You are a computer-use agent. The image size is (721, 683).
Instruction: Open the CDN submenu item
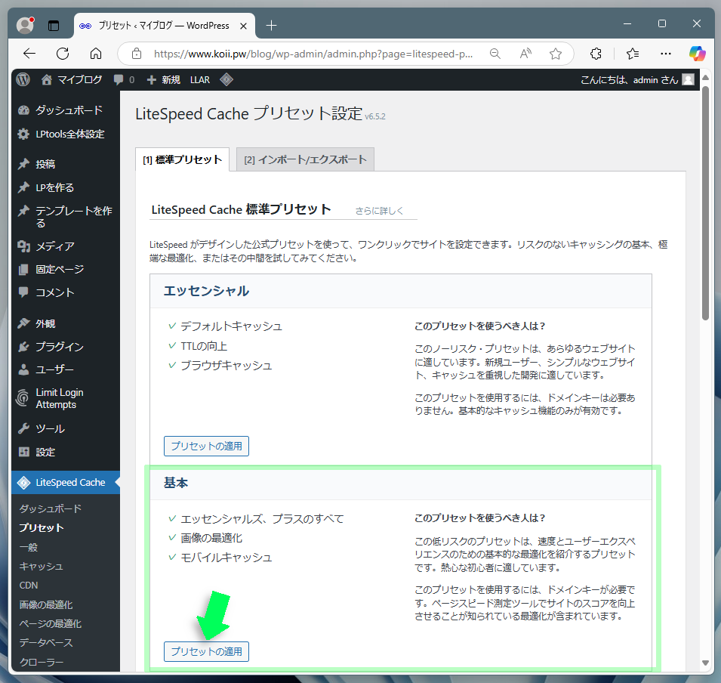[x=29, y=586]
